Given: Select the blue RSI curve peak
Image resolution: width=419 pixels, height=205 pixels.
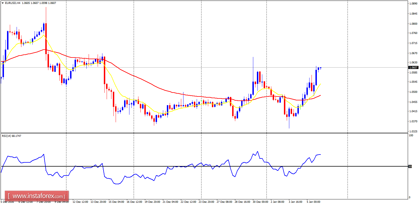Looking at the screenshot, I should click(x=258, y=151).
